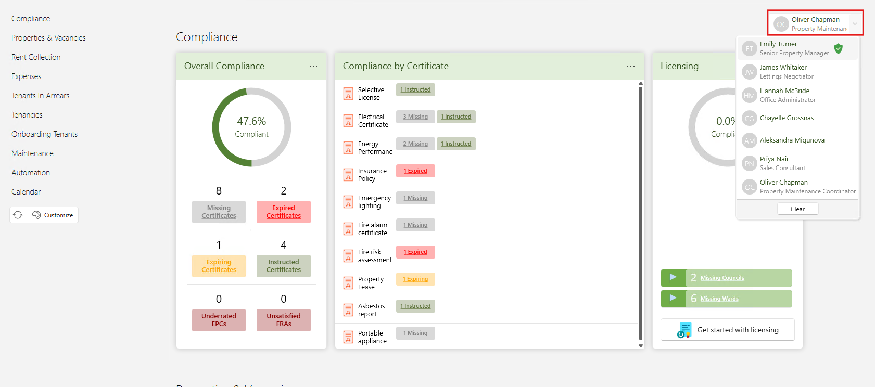This screenshot has height=387, width=875.
Task: Click the licensing document icon in Get started
Action: point(684,330)
